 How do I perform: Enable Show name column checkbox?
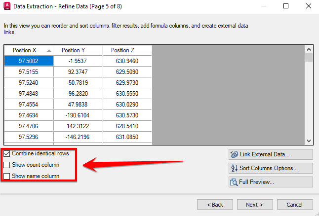7,176
